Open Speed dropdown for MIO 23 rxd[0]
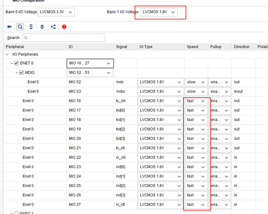This screenshot has width=268, height=214. [x=196, y=167]
